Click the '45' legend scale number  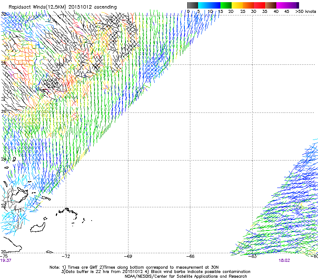tap(287, 11)
